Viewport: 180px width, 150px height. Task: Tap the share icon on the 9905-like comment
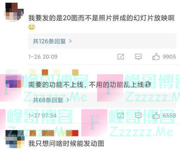(121, 57)
